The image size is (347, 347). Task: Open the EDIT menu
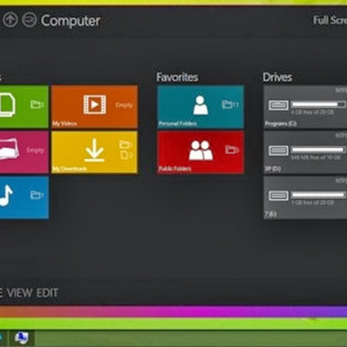click(47, 293)
